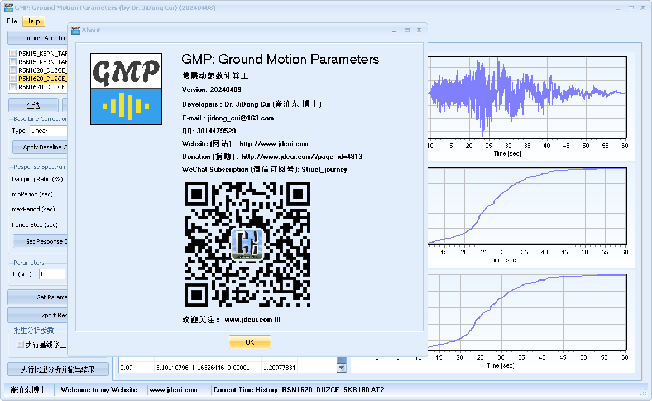Minimize the About dialog

point(394,30)
